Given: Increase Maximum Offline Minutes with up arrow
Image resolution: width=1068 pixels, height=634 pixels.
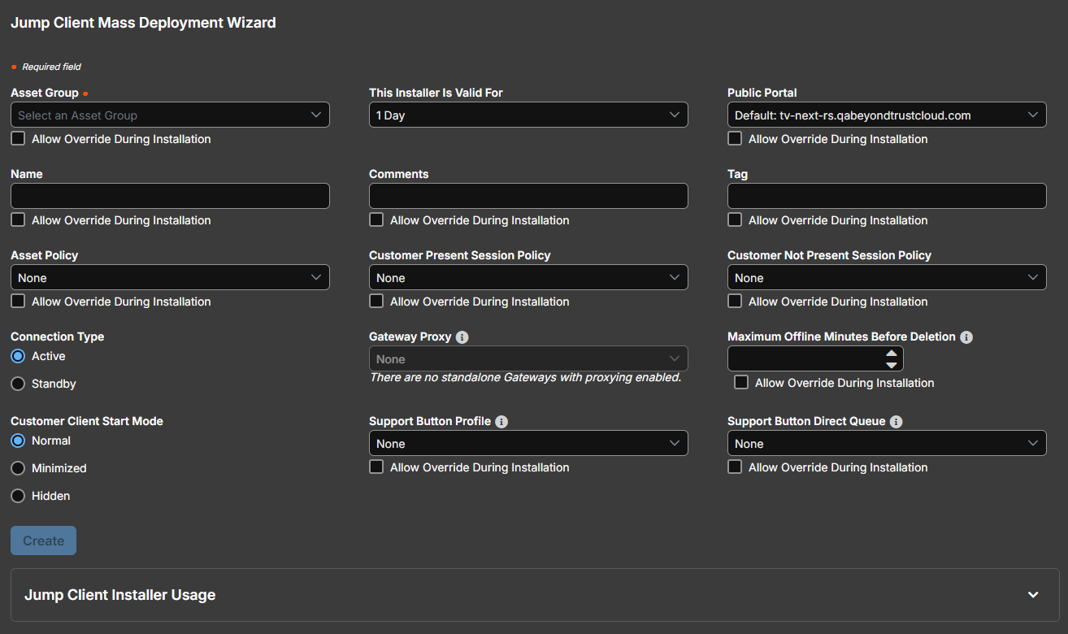Looking at the screenshot, I should coord(892,354).
